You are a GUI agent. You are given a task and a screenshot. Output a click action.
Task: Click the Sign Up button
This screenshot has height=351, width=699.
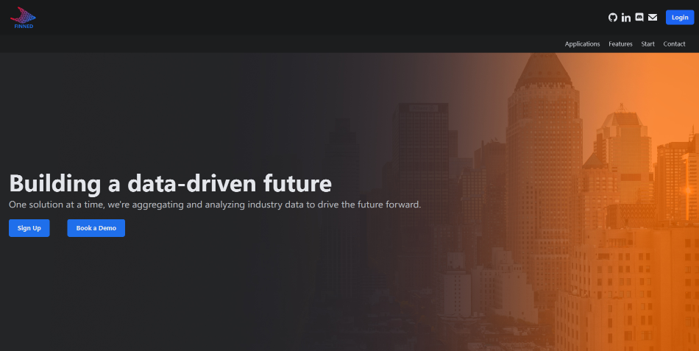tap(29, 228)
